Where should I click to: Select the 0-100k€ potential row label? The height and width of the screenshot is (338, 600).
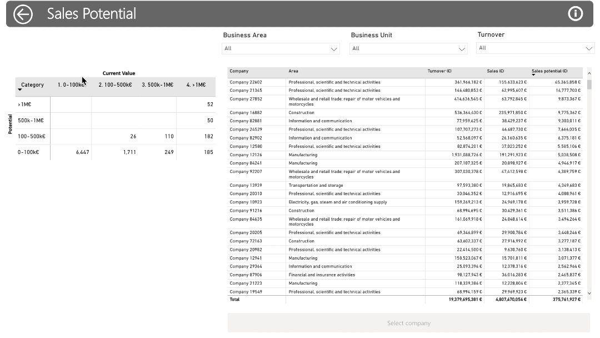(28, 152)
